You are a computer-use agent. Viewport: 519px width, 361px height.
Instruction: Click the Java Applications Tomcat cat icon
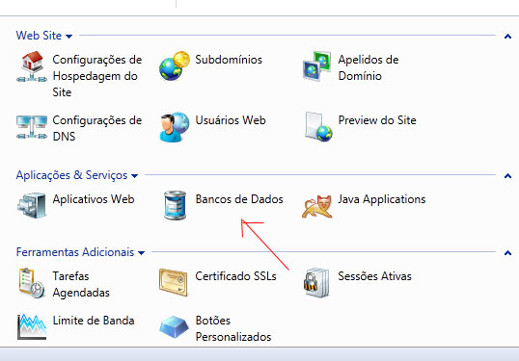(317, 207)
